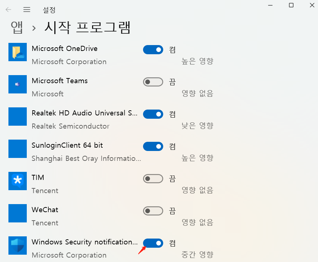Viewport: 318px width, 262px height.
Task: Disable Microsoft OneDrive startup
Action: point(153,49)
